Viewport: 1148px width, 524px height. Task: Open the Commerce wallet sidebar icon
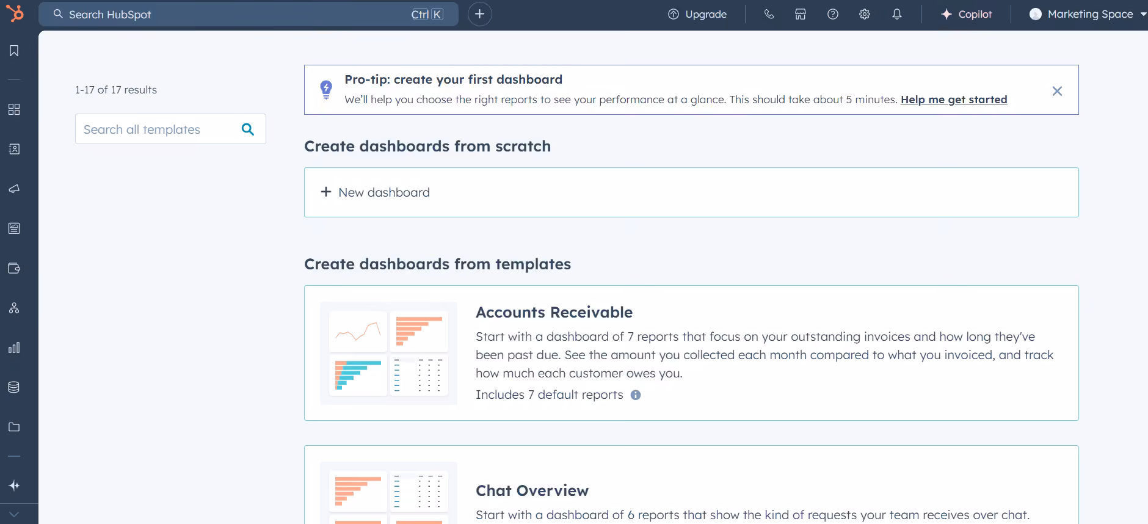tap(14, 268)
